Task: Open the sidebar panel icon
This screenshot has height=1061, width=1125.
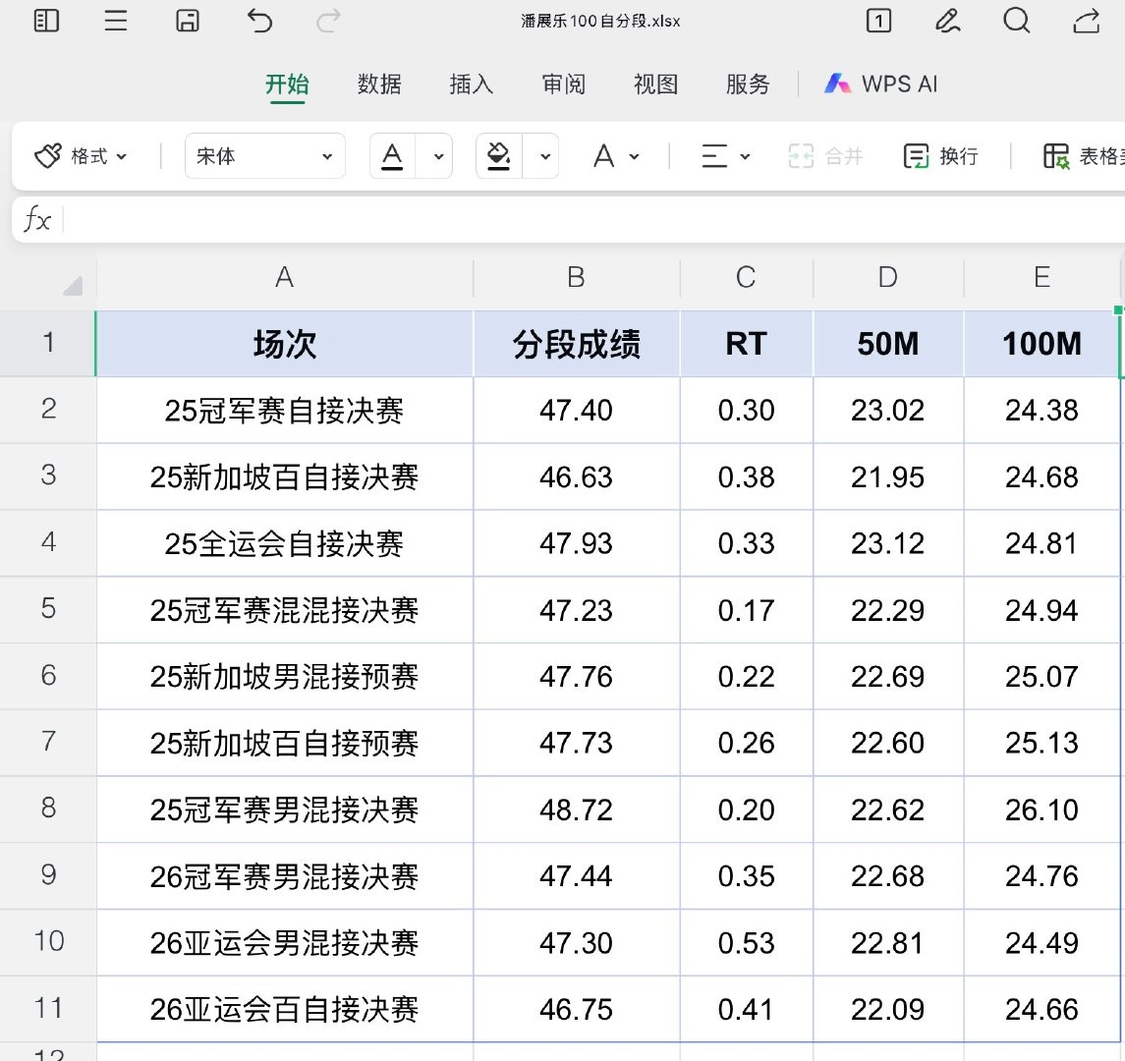Action: point(46,20)
